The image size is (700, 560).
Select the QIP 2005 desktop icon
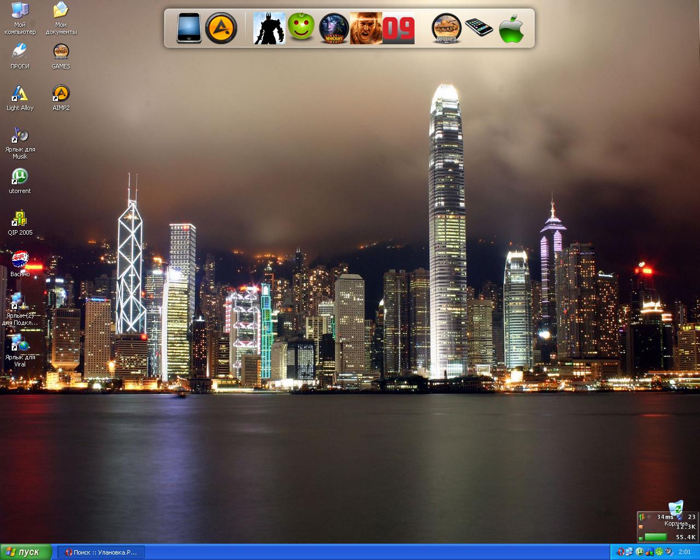tap(20, 219)
